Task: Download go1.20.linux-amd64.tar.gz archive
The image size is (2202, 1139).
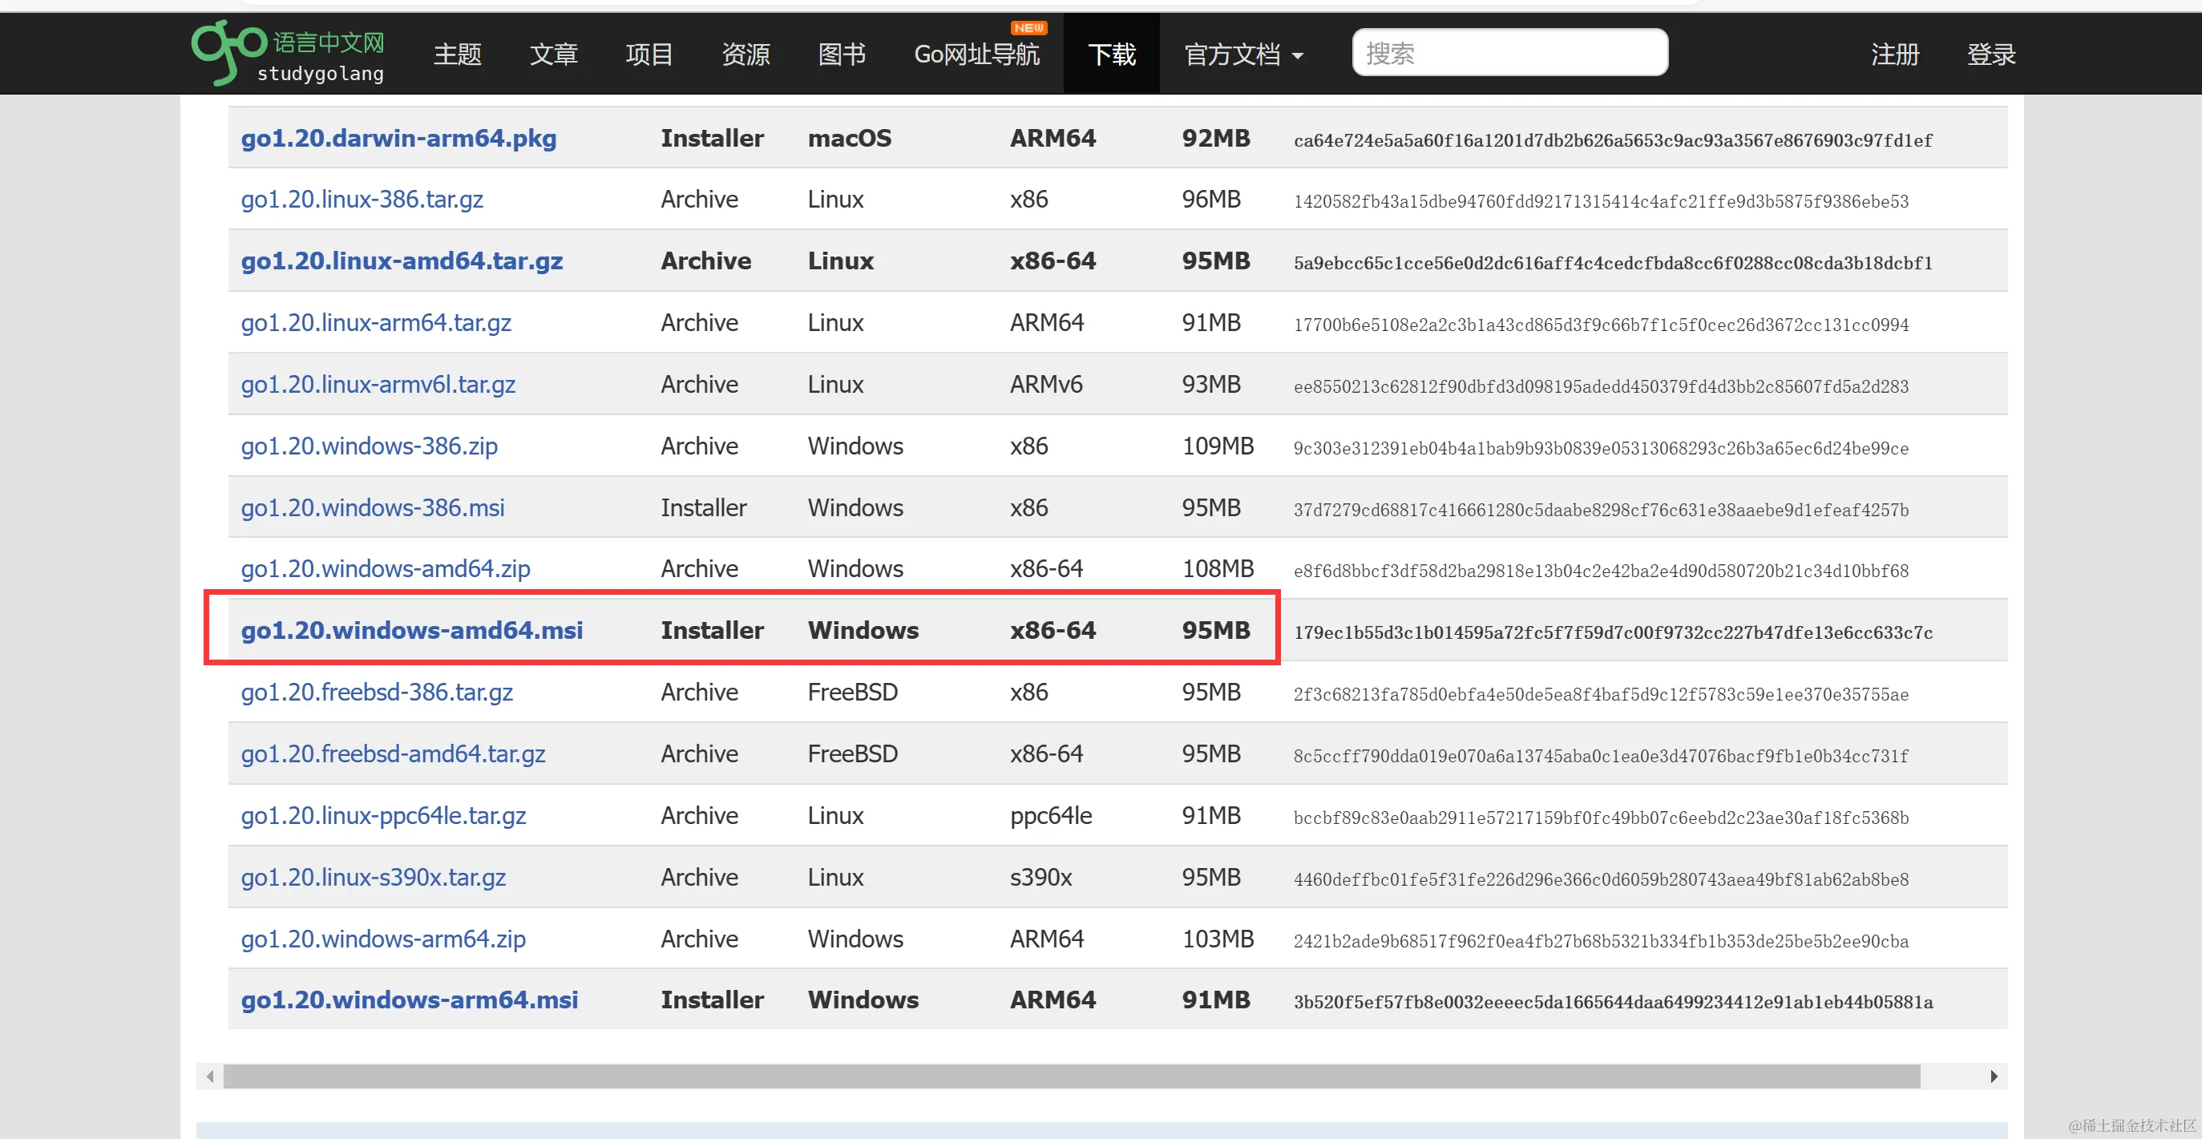Action: coord(402,261)
